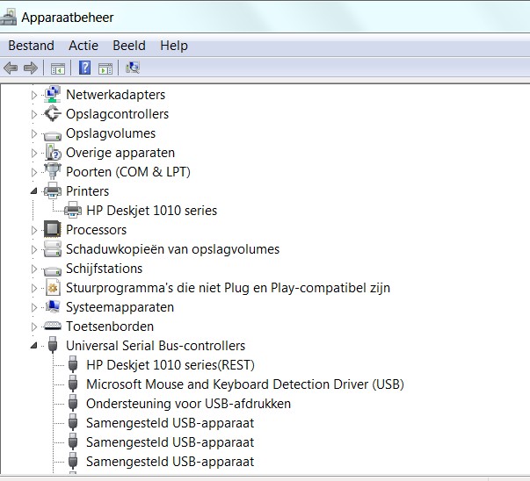Expand the Toetsenborden node
This screenshot has height=481, width=530.
click(x=33, y=327)
